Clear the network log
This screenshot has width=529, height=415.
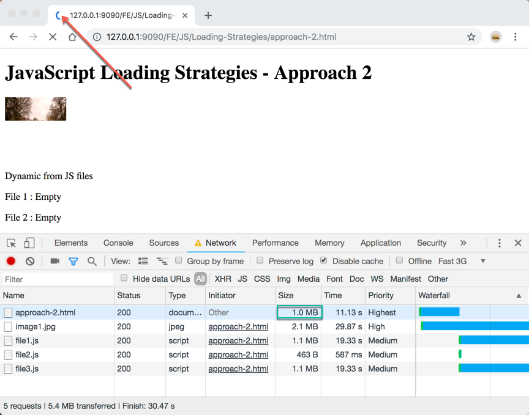(x=30, y=261)
